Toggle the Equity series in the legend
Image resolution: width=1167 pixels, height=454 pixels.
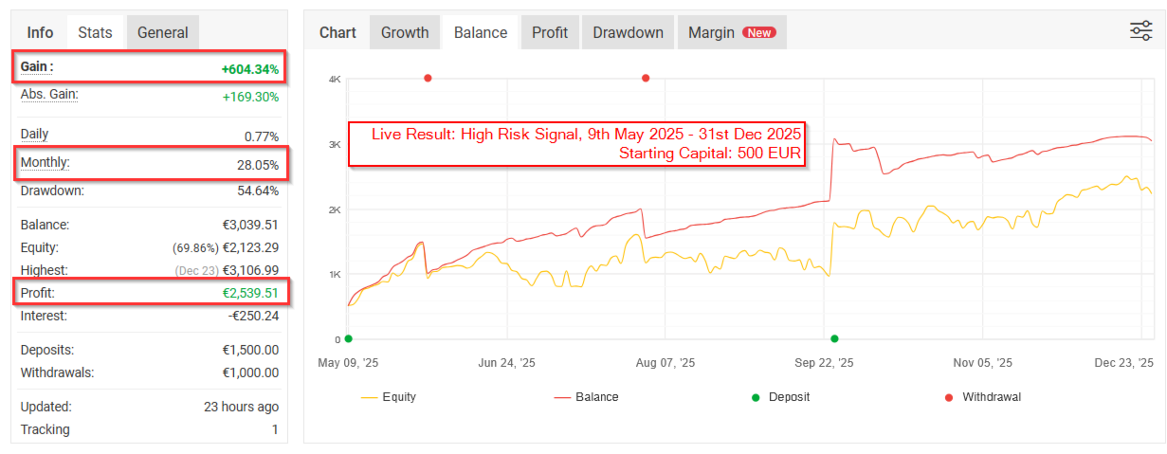tap(389, 397)
